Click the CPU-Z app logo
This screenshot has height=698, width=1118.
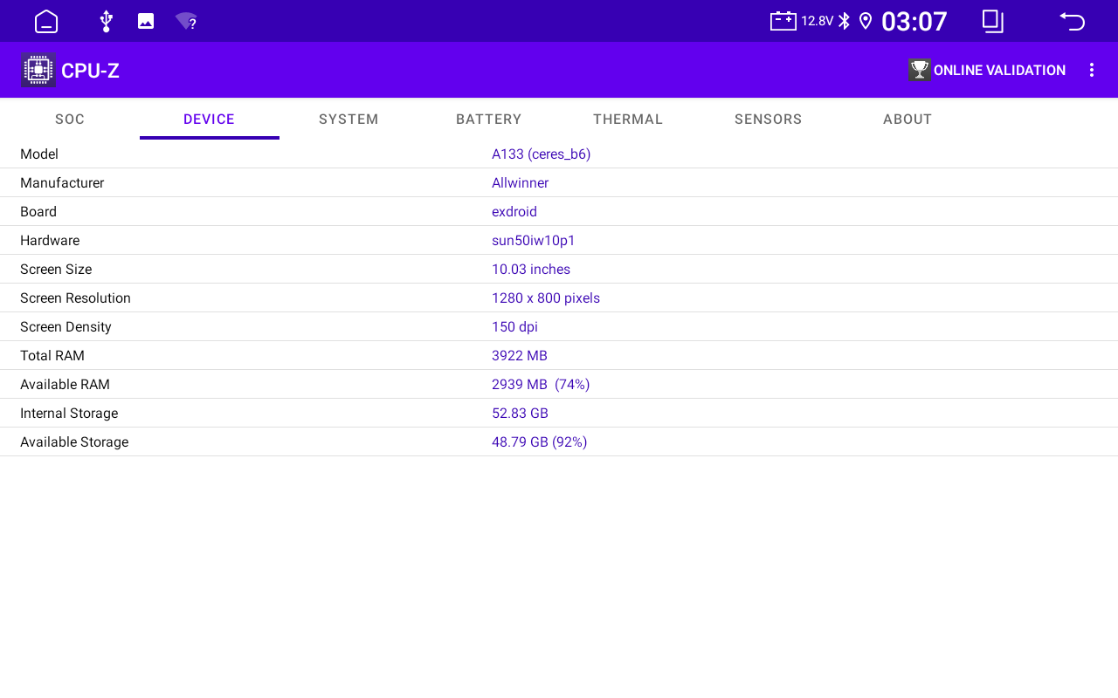pos(38,70)
